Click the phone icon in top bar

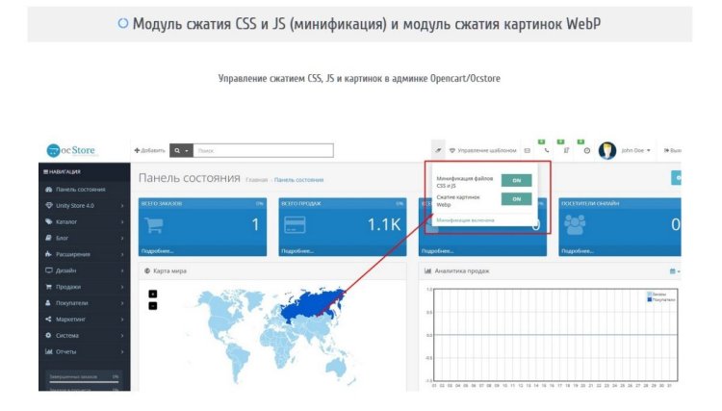(547, 151)
